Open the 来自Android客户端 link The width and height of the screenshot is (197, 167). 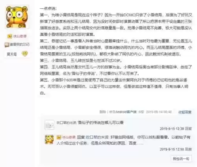coord(123,112)
